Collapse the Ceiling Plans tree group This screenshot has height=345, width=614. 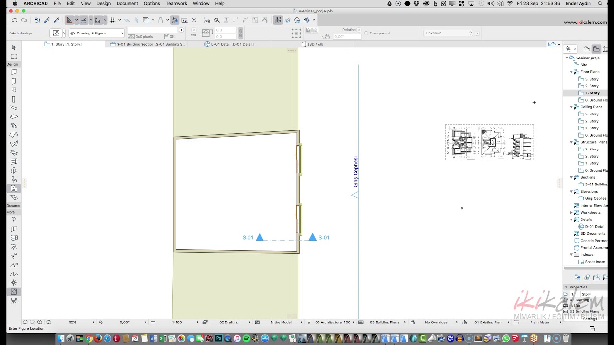571,107
